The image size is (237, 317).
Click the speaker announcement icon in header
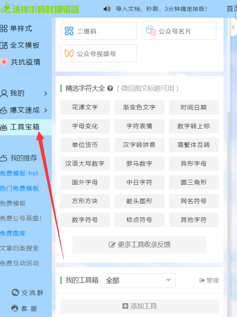[x=107, y=9]
